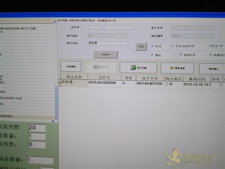Click the row indicator arrow beside 郑秋雁
This screenshot has height=169, width=225.
59,83
